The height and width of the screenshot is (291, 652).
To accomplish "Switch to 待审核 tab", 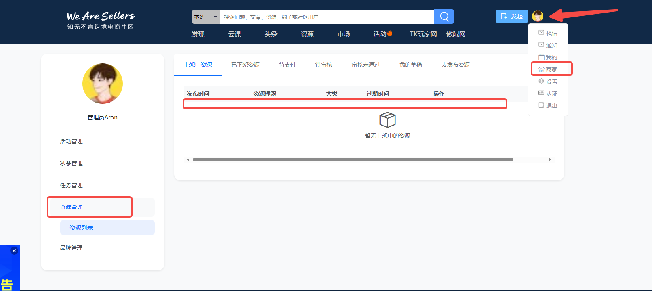I will pos(324,65).
